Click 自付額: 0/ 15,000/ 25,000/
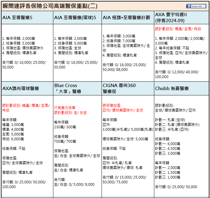 pos(124,177)
